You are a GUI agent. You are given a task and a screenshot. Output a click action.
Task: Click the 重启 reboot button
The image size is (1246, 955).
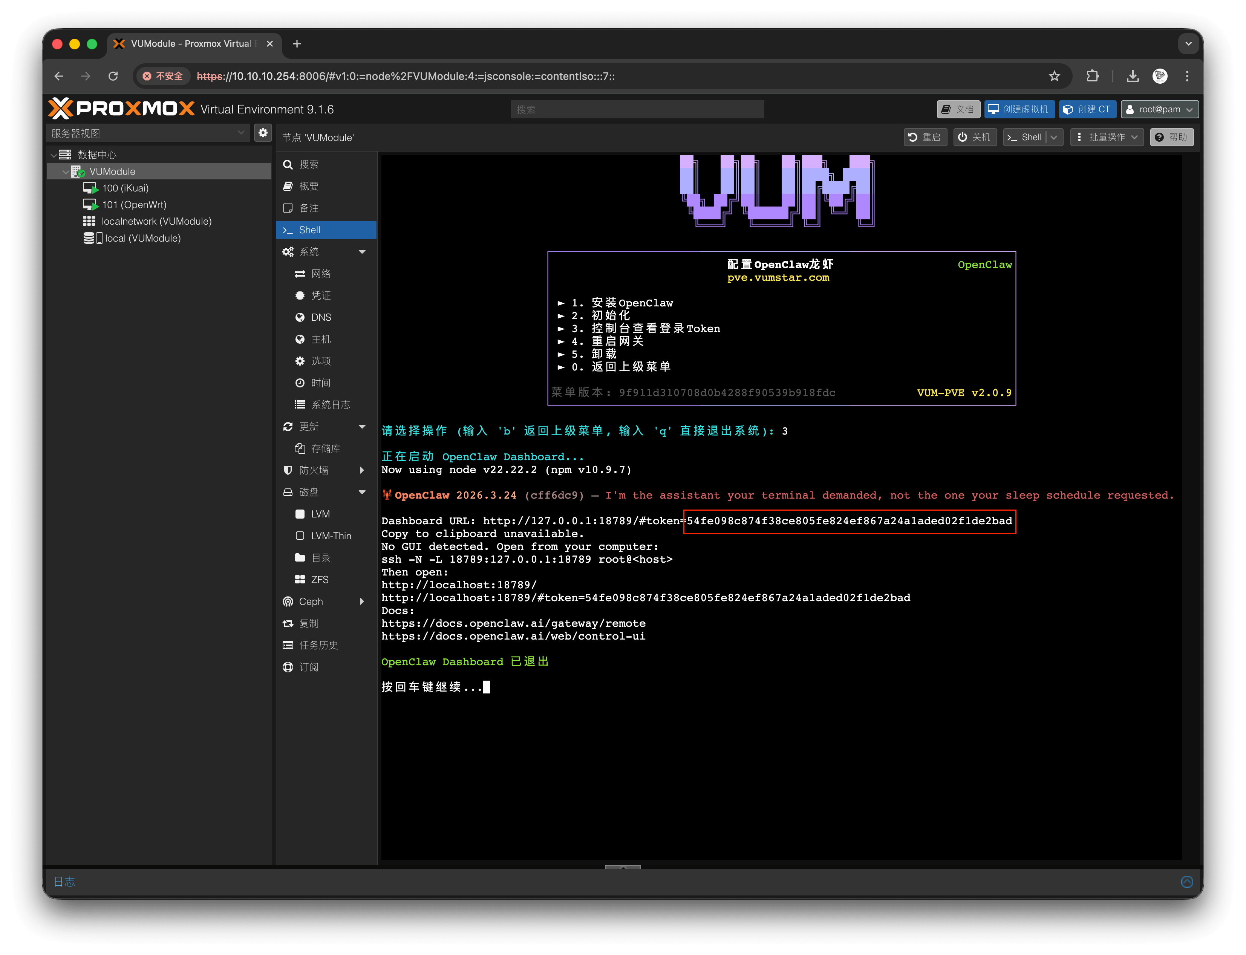pos(925,137)
